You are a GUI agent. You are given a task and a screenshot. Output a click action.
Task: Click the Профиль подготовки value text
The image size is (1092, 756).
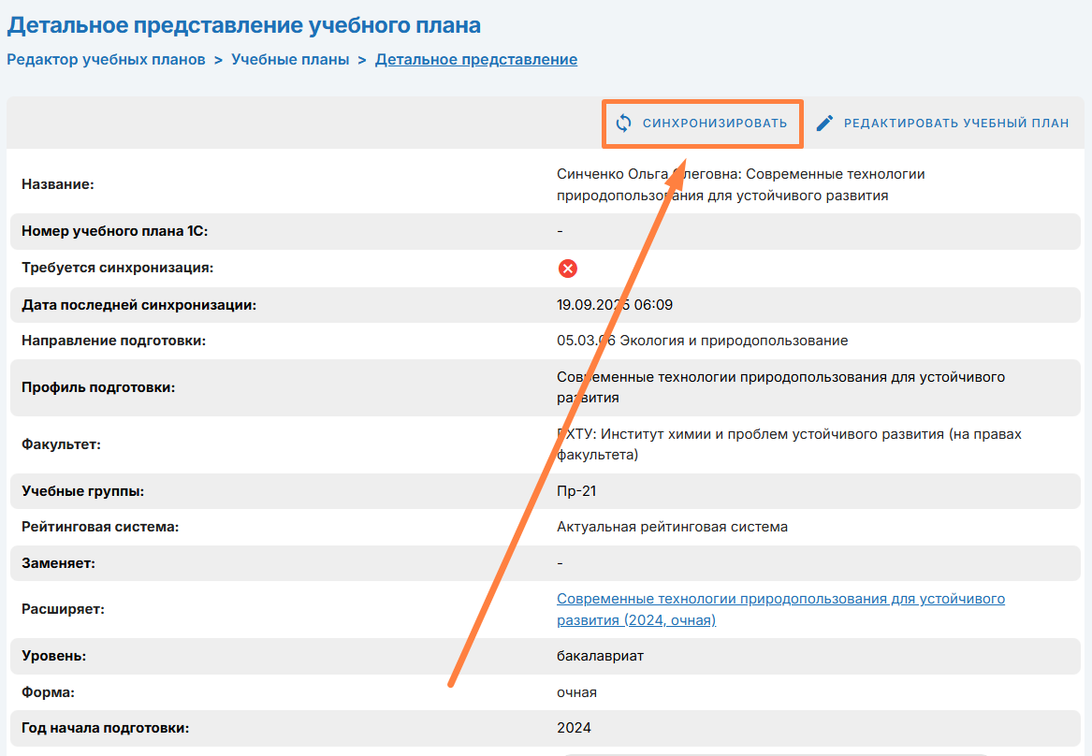(x=780, y=386)
